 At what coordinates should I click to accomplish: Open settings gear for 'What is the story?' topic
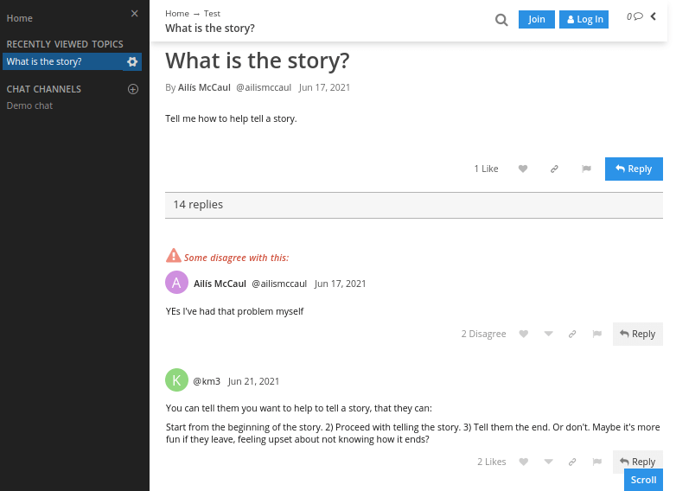click(132, 61)
